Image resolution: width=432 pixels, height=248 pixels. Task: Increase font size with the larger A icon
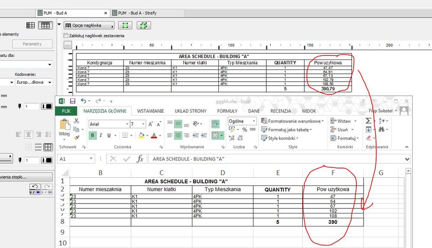click(151, 124)
